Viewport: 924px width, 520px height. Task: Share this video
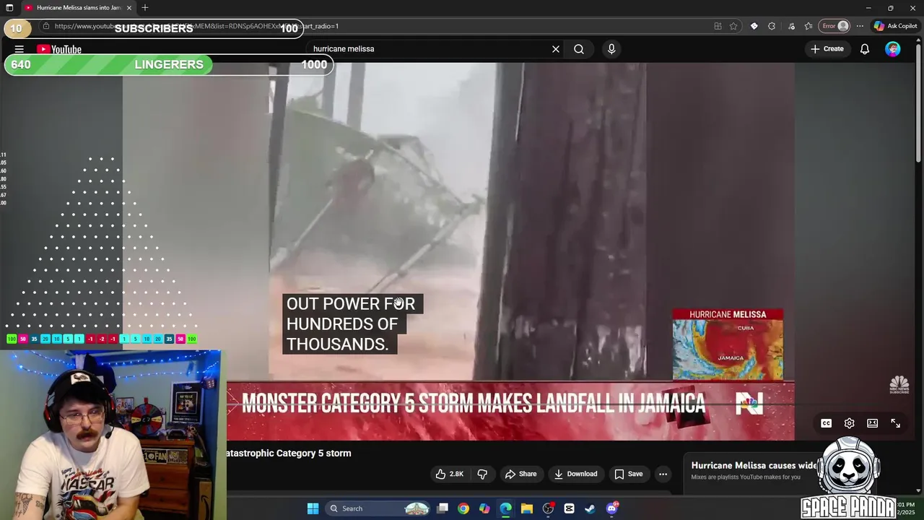(x=520, y=474)
